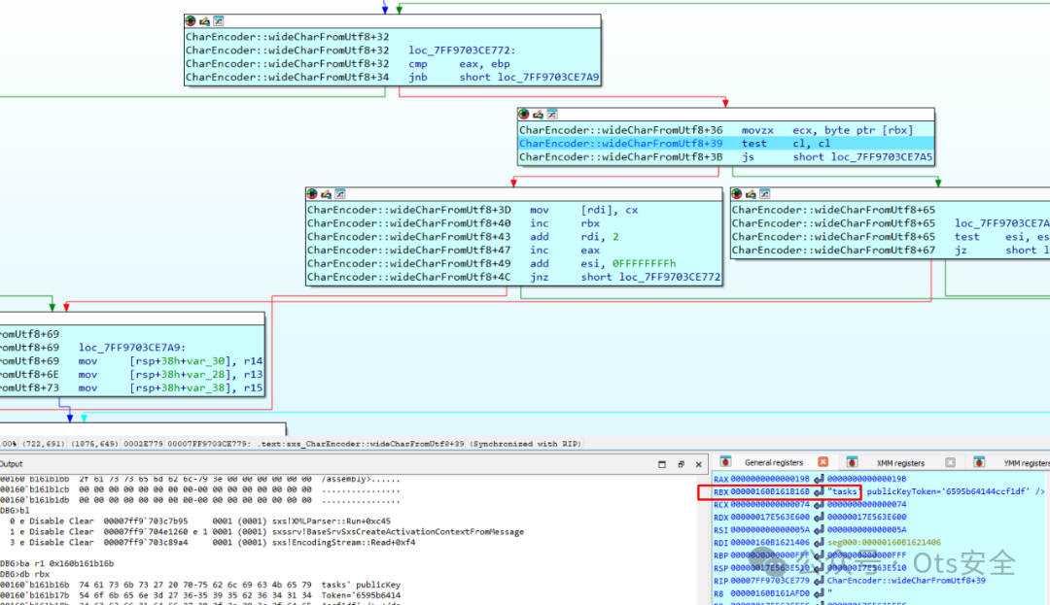Click the bug icon of the General registers tab
The width and height of the screenshot is (1050, 605).
coord(725,462)
